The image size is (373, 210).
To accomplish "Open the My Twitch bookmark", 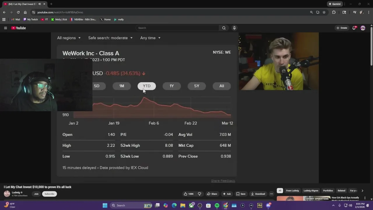I will [x=31, y=20].
